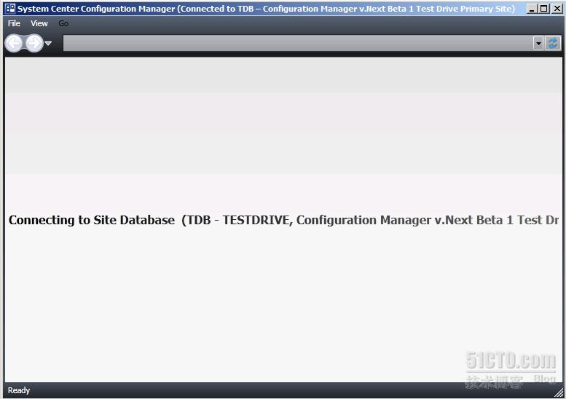Open the View menu

(39, 23)
